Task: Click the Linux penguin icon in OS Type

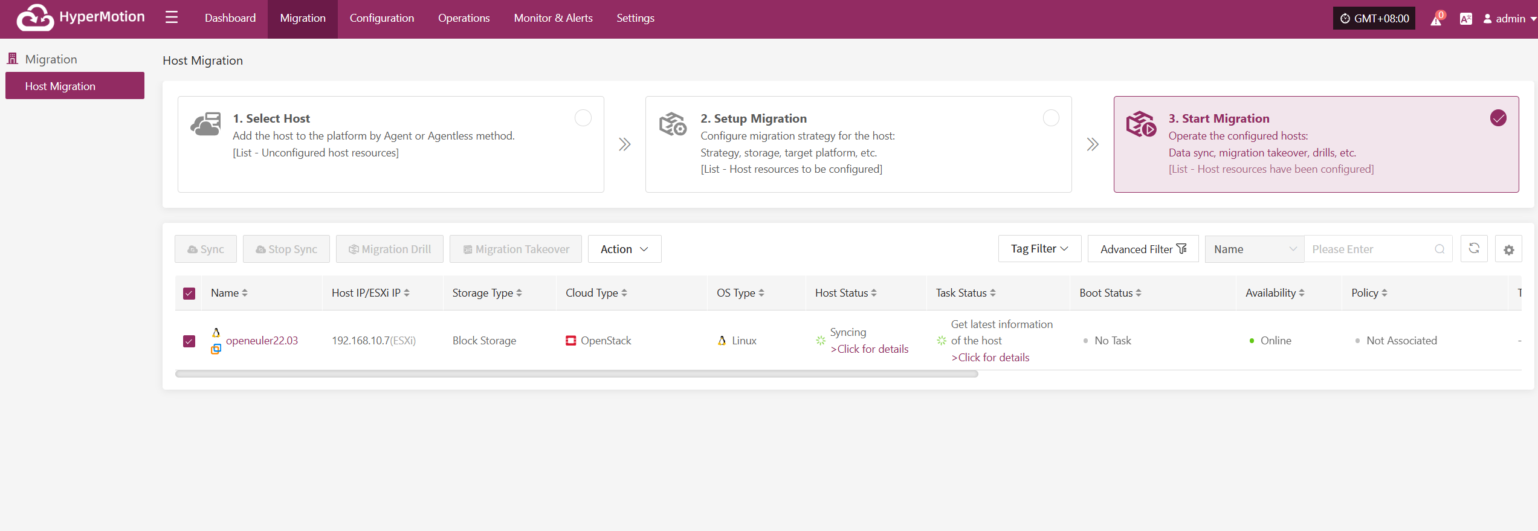Action: click(722, 341)
